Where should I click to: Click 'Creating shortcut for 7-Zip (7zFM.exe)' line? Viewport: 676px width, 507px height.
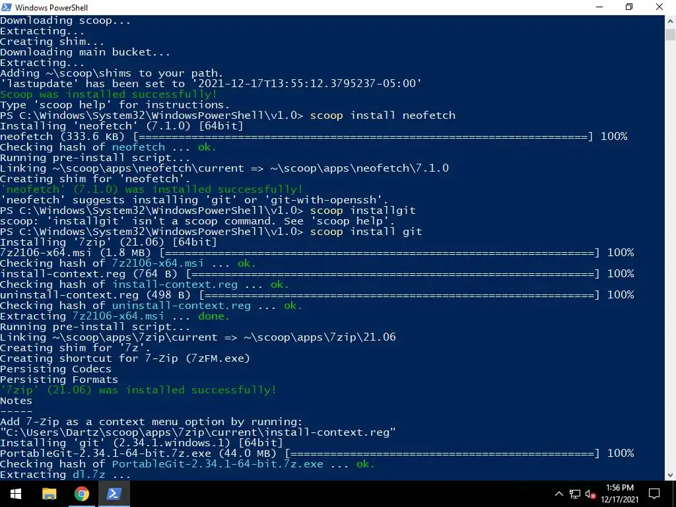coord(125,358)
